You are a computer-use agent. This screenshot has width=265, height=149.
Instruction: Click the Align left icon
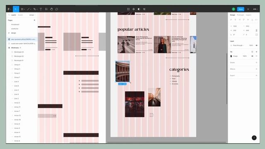point(231,20)
